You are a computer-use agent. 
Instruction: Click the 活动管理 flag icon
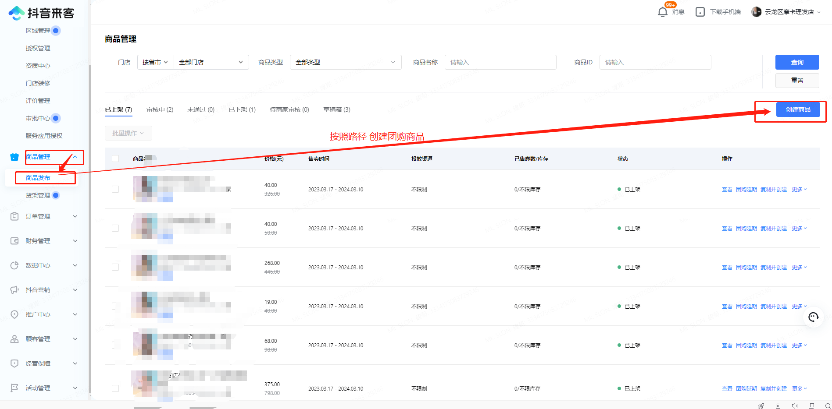(x=14, y=388)
